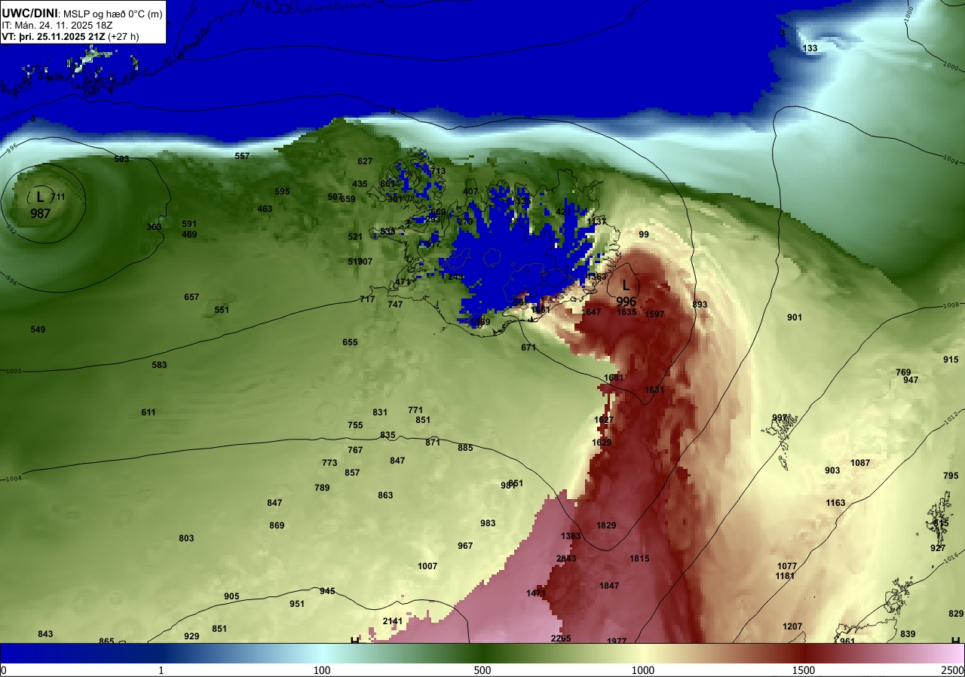Click the height value 885
This screenshot has width=965, height=677.
click(465, 448)
